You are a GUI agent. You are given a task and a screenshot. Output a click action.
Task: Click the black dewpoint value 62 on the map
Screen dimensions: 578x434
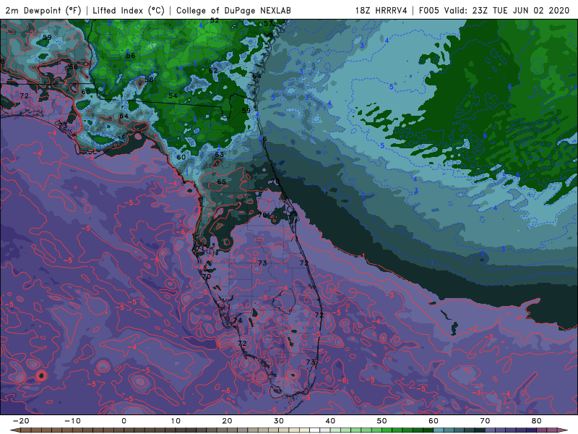(x=213, y=70)
